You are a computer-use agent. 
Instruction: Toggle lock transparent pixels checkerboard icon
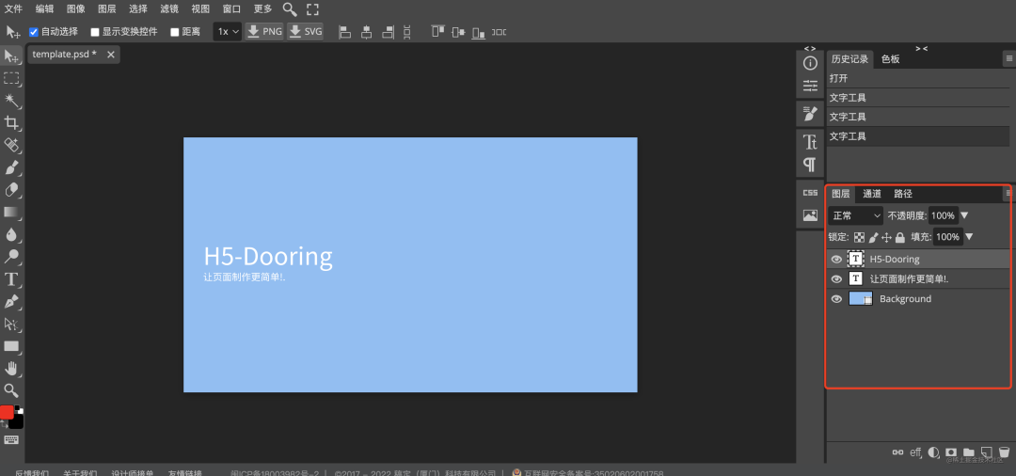click(x=859, y=238)
